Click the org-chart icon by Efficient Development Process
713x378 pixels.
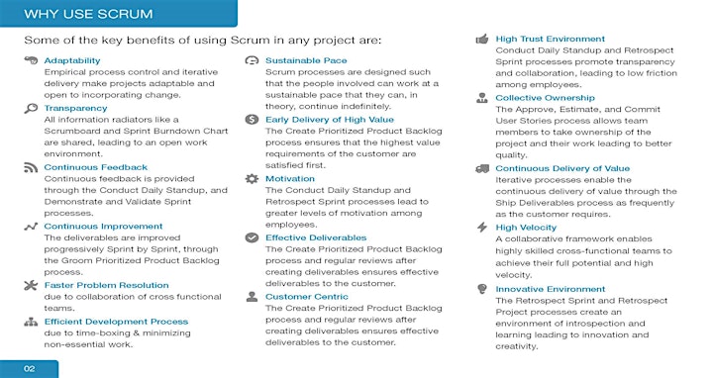coord(31,323)
